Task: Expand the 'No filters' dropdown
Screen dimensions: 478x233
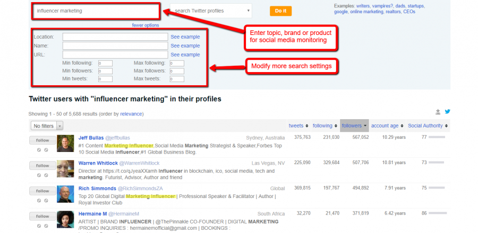Action: (x=47, y=126)
